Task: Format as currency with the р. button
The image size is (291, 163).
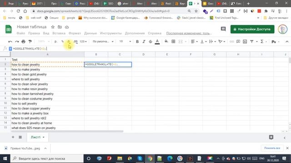Action: point(55,42)
